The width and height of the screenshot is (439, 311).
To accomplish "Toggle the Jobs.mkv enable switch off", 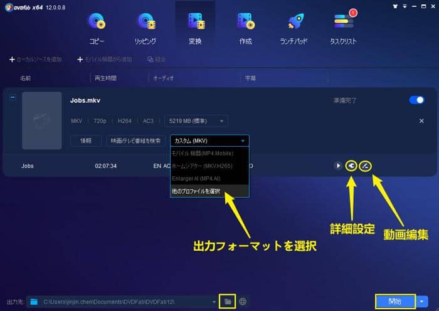I will 416,100.
